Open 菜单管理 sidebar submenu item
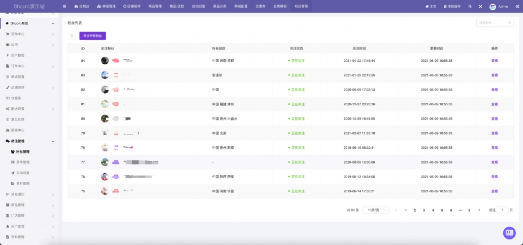523x245 pixels. [x=30, y=162]
